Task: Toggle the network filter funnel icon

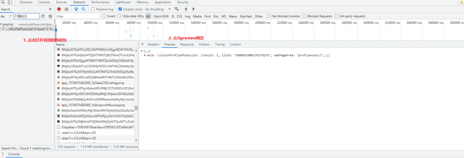Action: 76,9
